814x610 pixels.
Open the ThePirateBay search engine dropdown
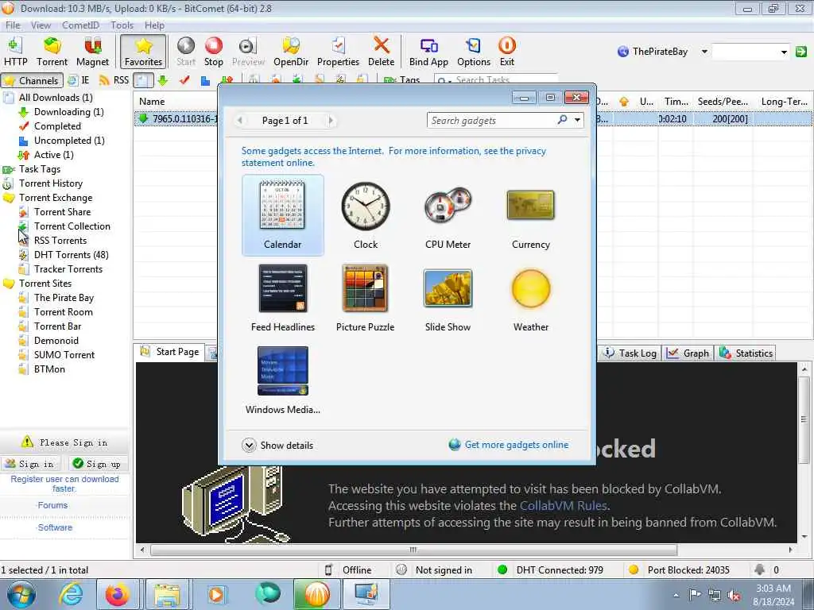704,52
